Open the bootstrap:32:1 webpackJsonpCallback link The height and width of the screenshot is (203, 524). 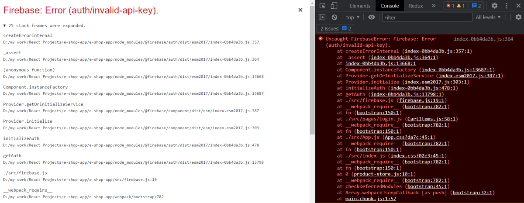[x=473, y=192]
